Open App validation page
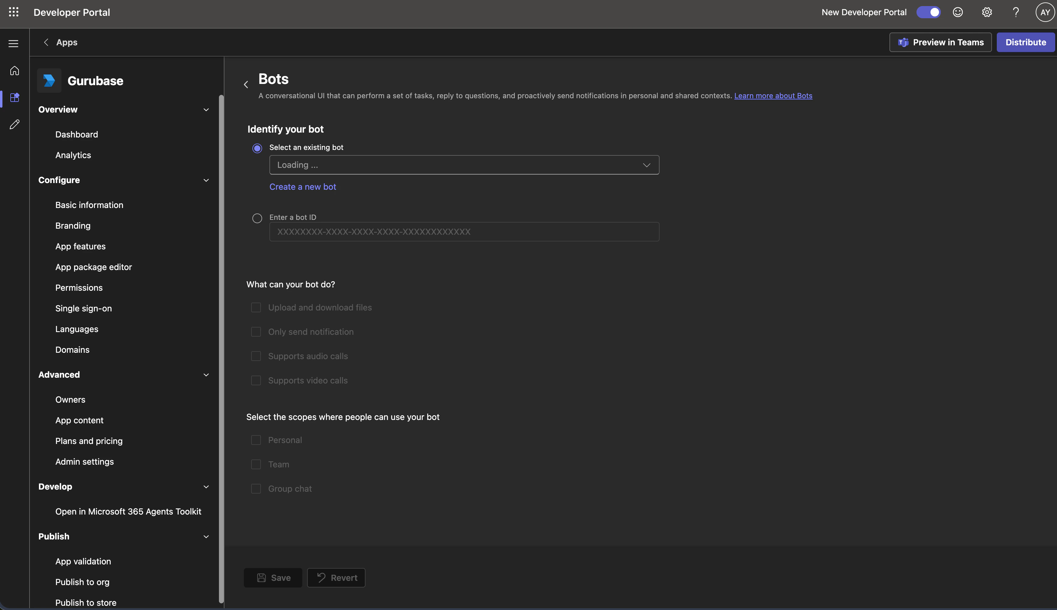Viewport: 1057px width, 610px height. (83, 561)
